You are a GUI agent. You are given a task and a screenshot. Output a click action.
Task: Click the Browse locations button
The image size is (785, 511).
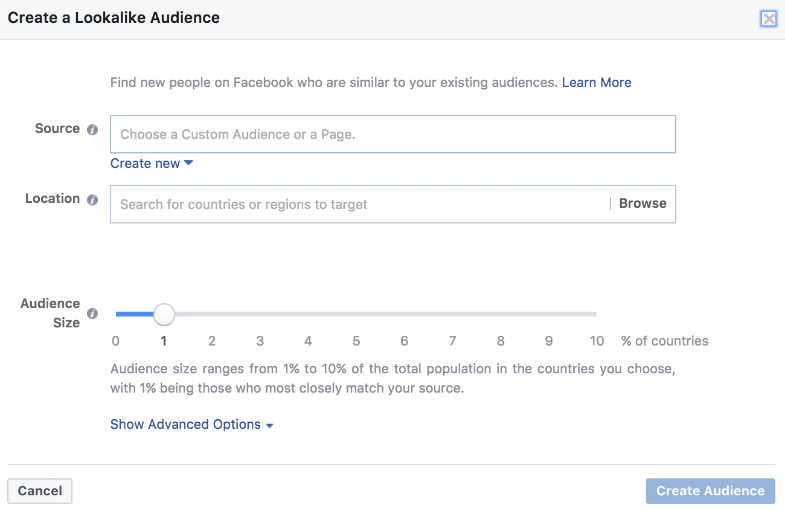642,204
